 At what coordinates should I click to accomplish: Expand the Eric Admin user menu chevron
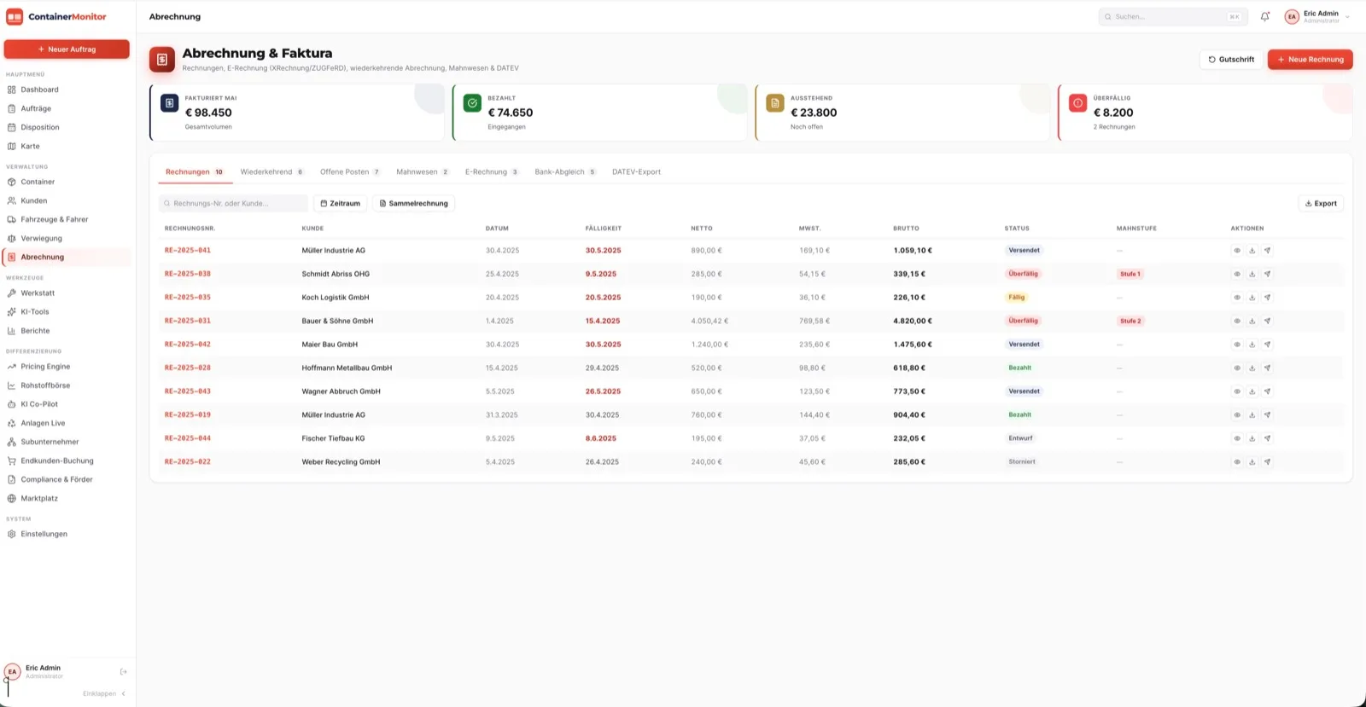pos(1347,17)
